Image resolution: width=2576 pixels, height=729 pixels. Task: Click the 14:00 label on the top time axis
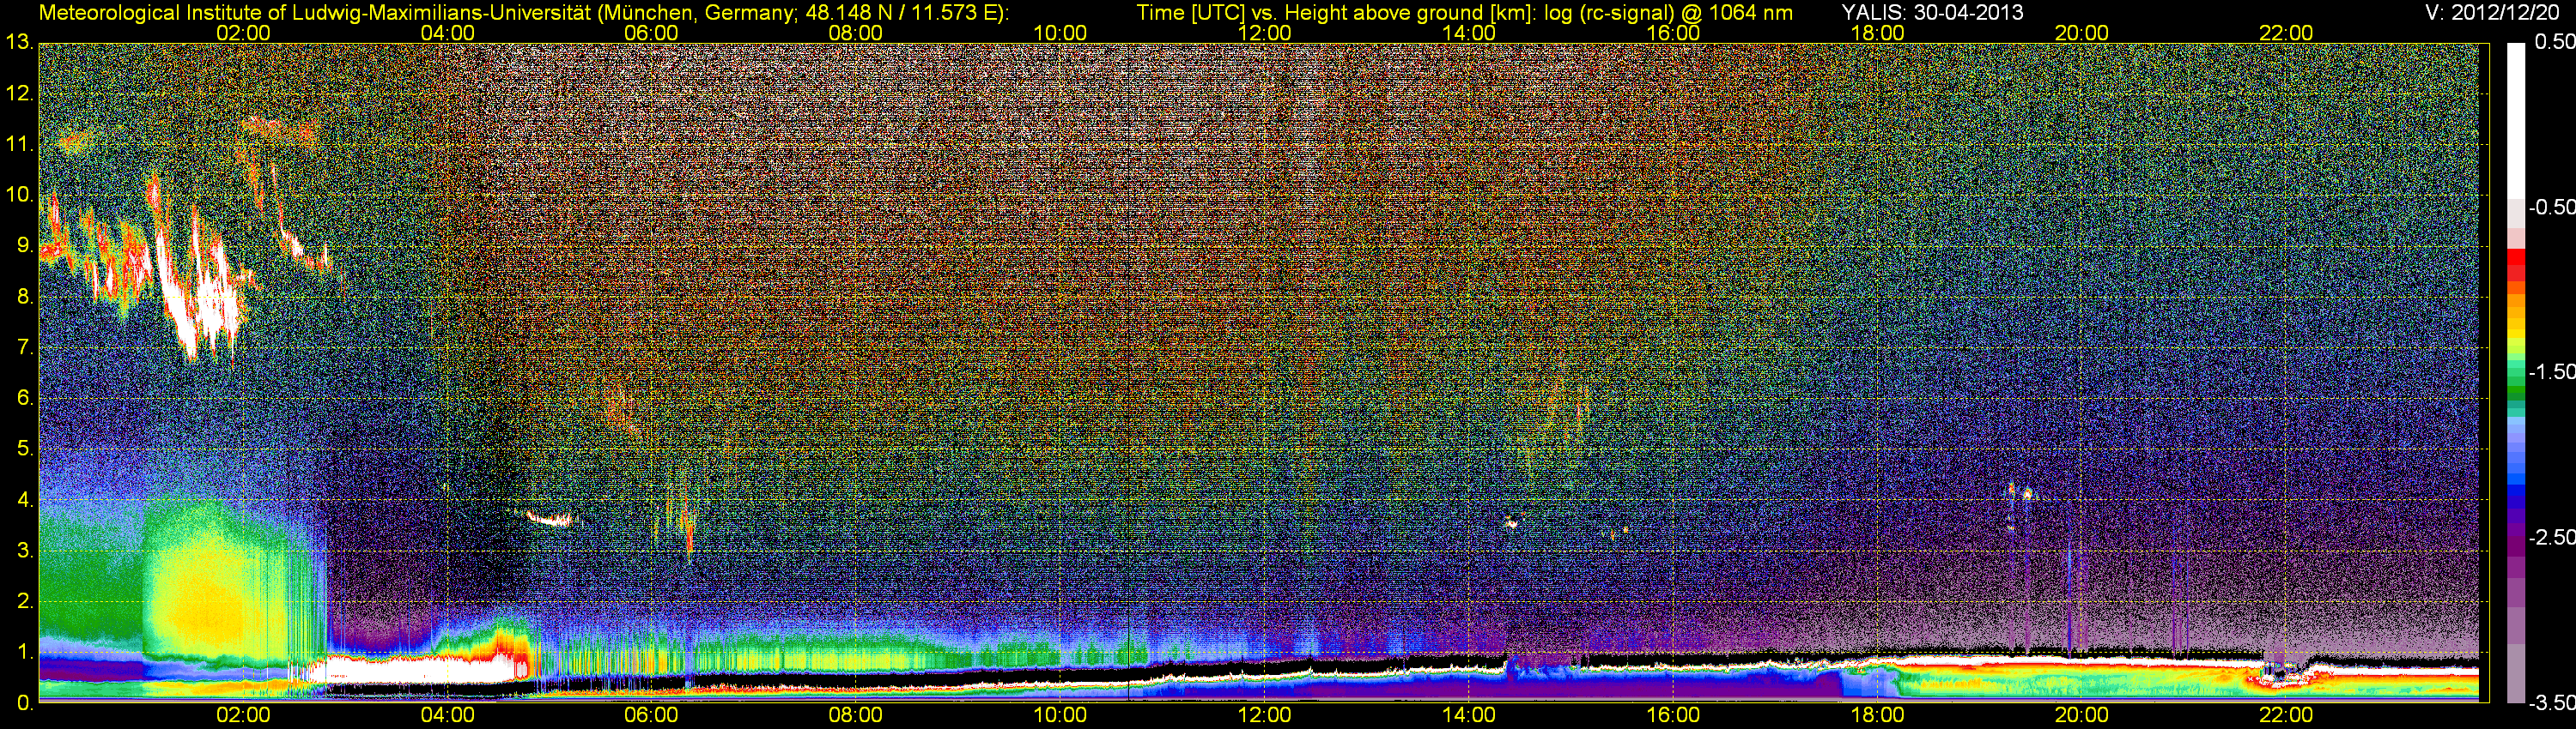click(x=1469, y=33)
